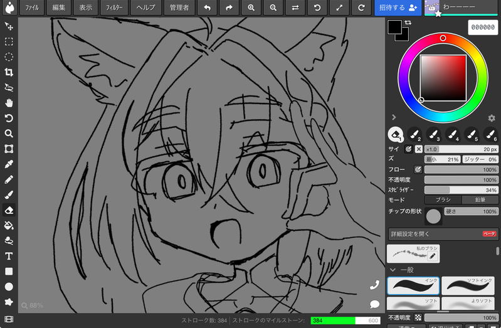Collapse the 一般 brush category

click(393, 270)
